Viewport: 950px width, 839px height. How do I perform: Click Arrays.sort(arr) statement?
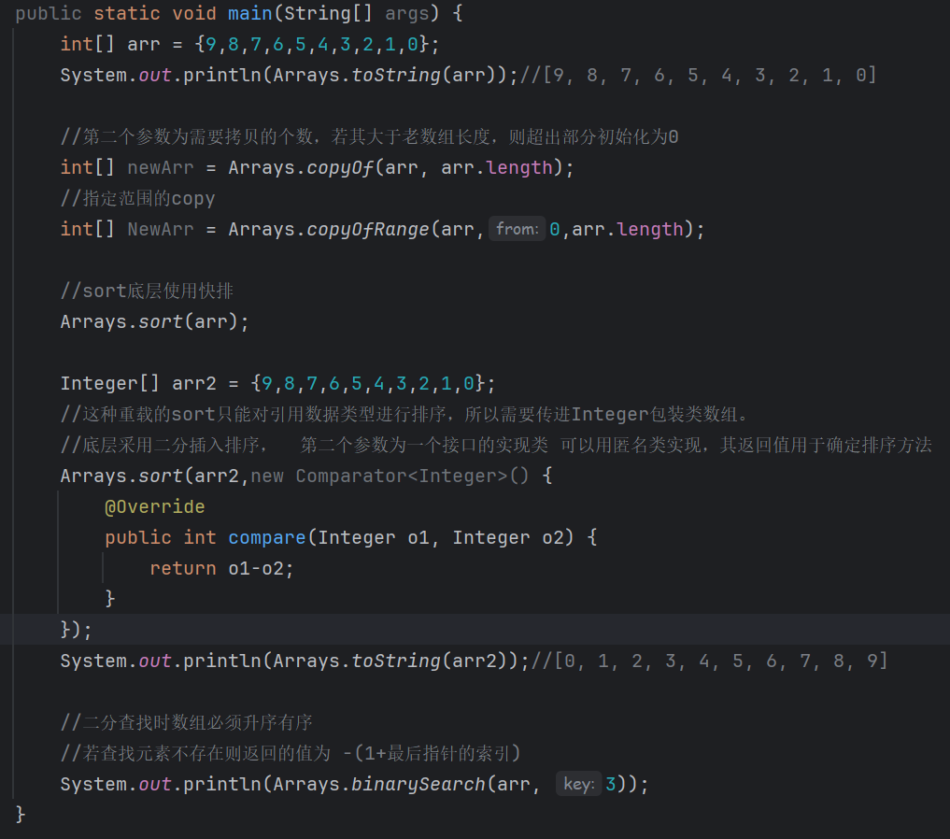[154, 321]
